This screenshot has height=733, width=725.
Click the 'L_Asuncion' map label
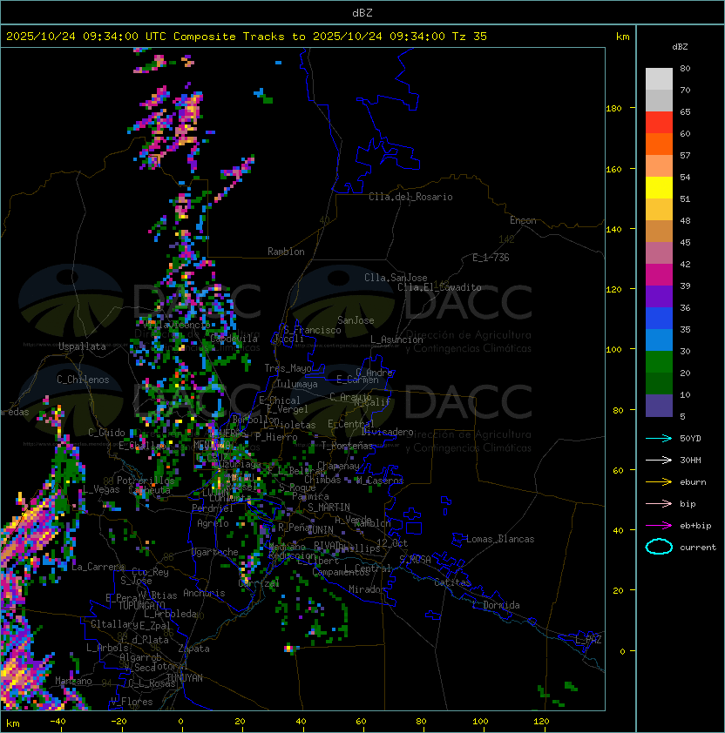tap(396, 340)
